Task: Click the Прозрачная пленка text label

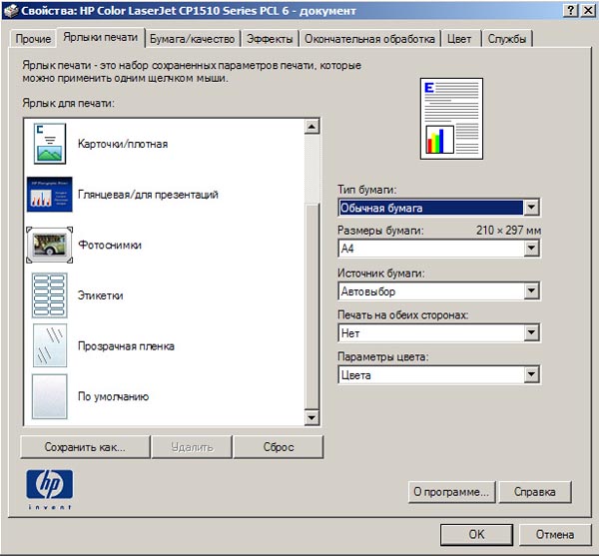Action: (126, 346)
